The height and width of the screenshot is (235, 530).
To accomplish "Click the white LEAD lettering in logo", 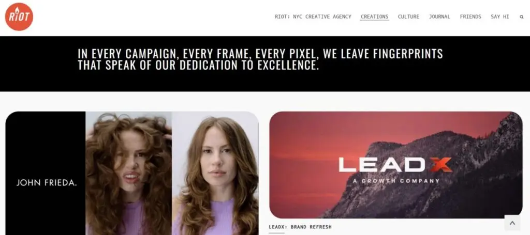I will 381,165.
